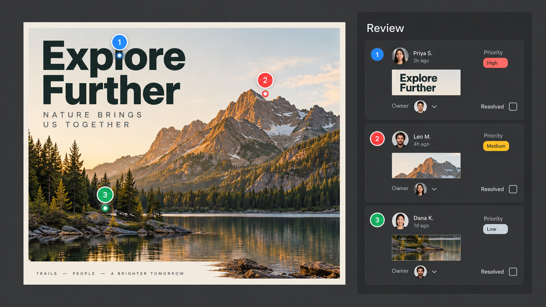The height and width of the screenshot is (307, 546).
Task: Open Leo M.'s profile avatar
Action: click(x=400, y=139)
